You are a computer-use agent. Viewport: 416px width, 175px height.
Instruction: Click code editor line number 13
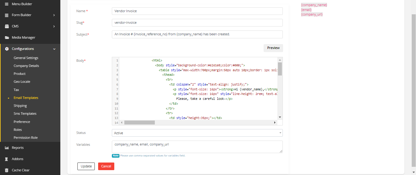[116, 118]
